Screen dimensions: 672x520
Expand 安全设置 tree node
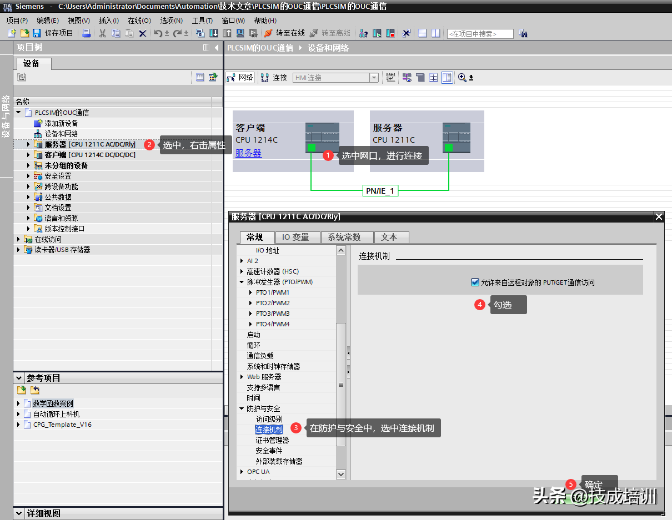pyautogui.click(x=28, y=176)
